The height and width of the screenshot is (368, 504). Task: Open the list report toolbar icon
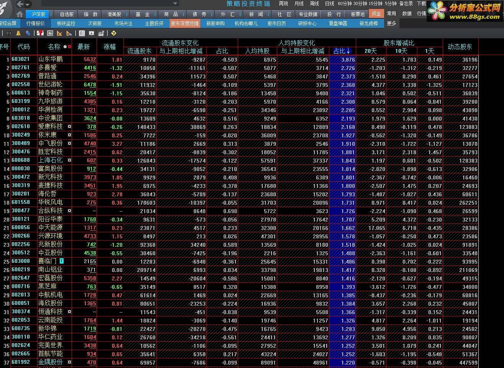point(82,33)
